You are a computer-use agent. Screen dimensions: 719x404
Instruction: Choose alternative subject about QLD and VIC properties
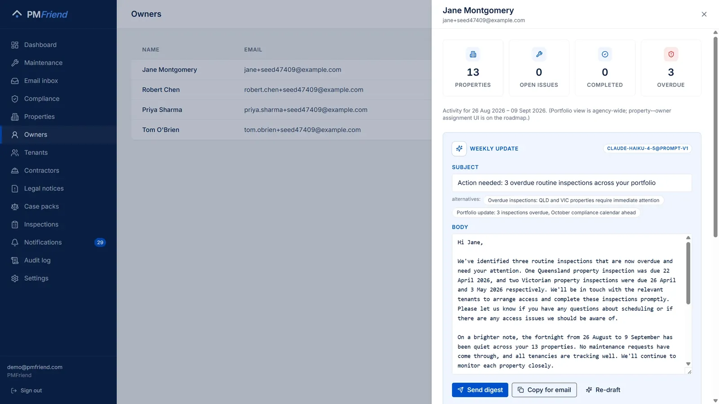click(573, 200)
